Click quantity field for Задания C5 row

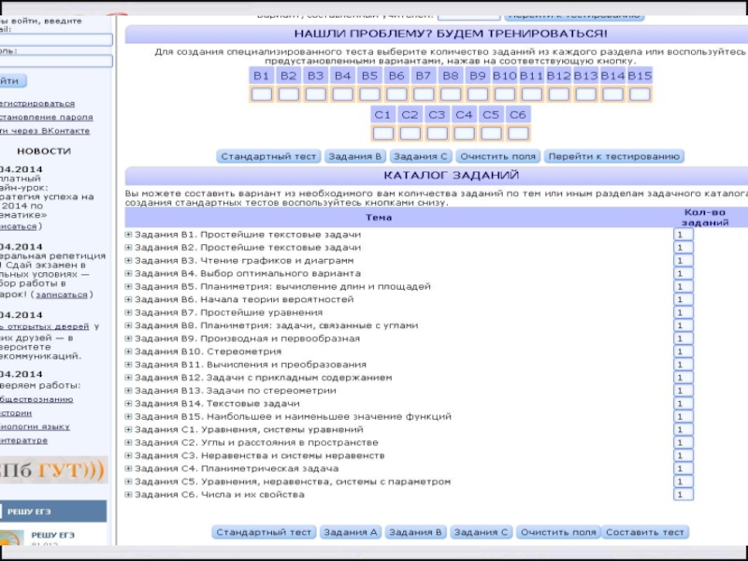point(683,482)
